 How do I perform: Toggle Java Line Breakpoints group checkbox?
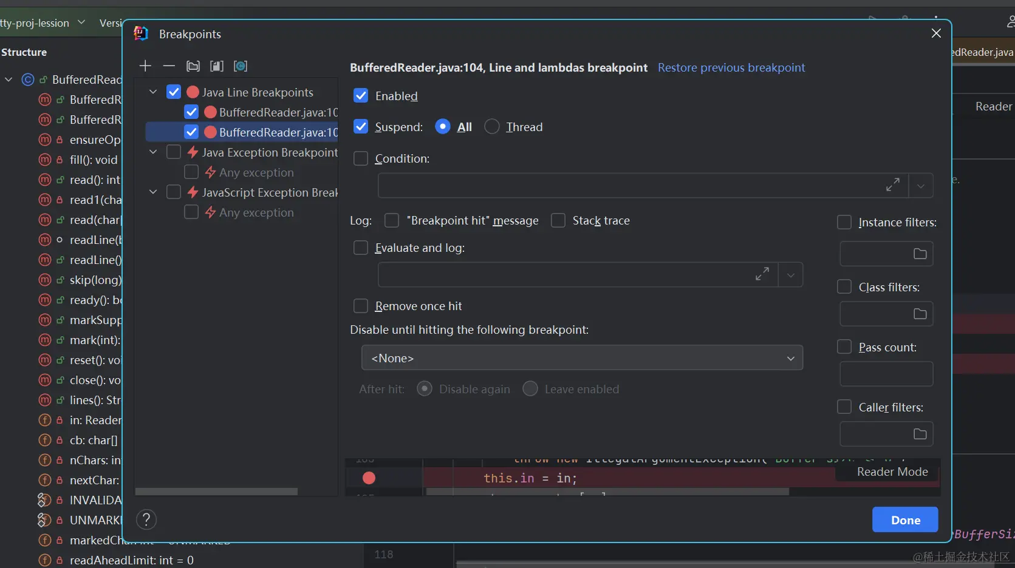click(x=174, y=92)
